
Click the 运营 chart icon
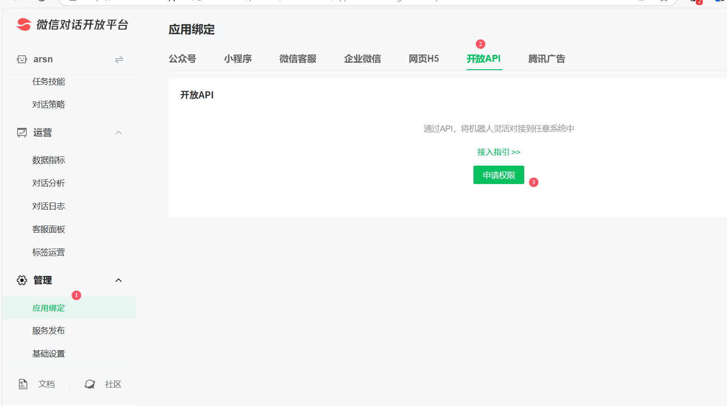(22, 133)
